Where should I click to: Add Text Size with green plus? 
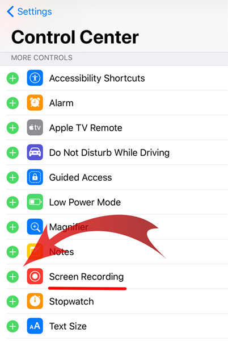click(x=12, y=326)
